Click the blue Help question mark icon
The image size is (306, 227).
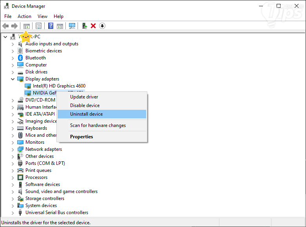[x=51, y=26]
